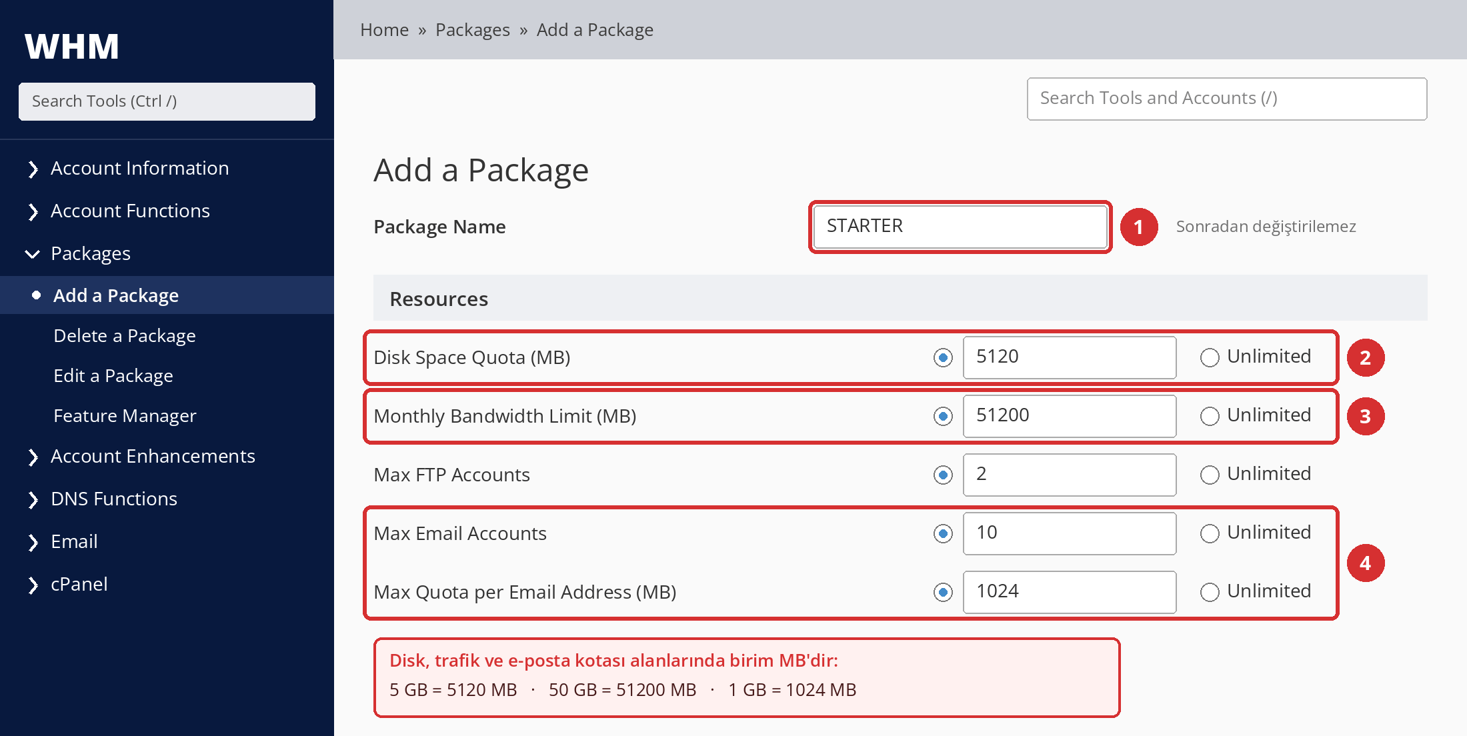This screenshot has height=736, width=1467.
Task: Open Edit a Package in sidebar
Action: point(113,375)
